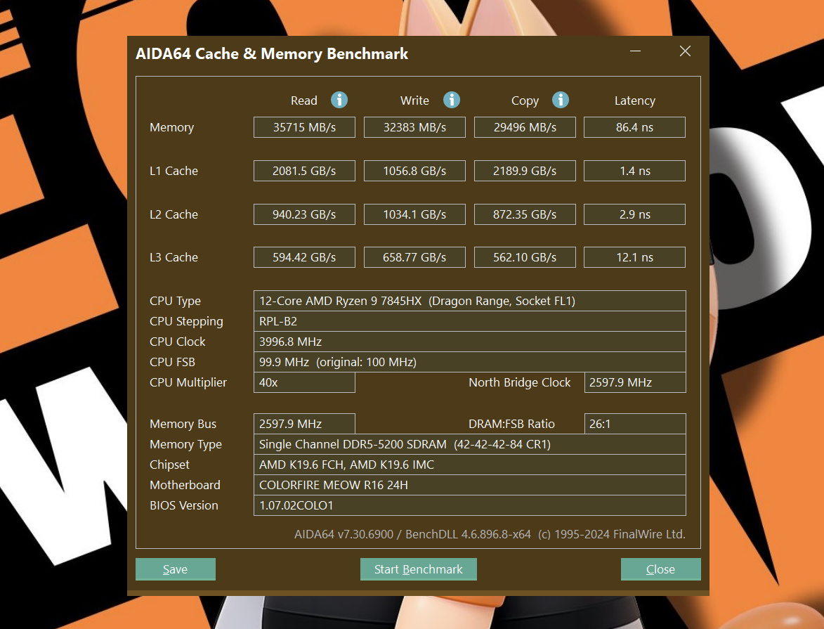The image size is (824, 629).
Task: Click the CPU FSB field 99.9 MHz
Action: [x=470, y=363]
